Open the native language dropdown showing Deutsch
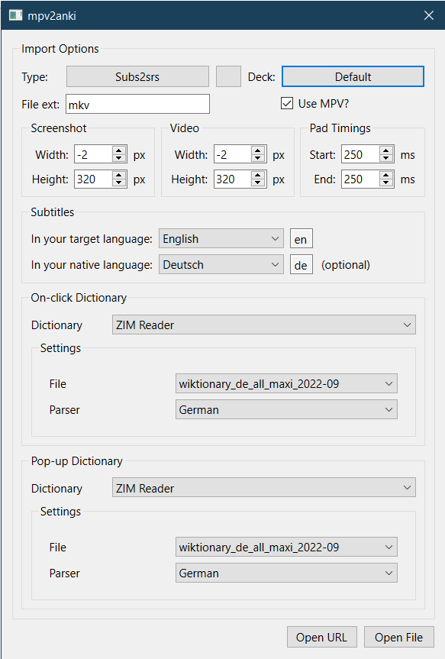Screen dimensions: 445x659 (x=221, y=264)
